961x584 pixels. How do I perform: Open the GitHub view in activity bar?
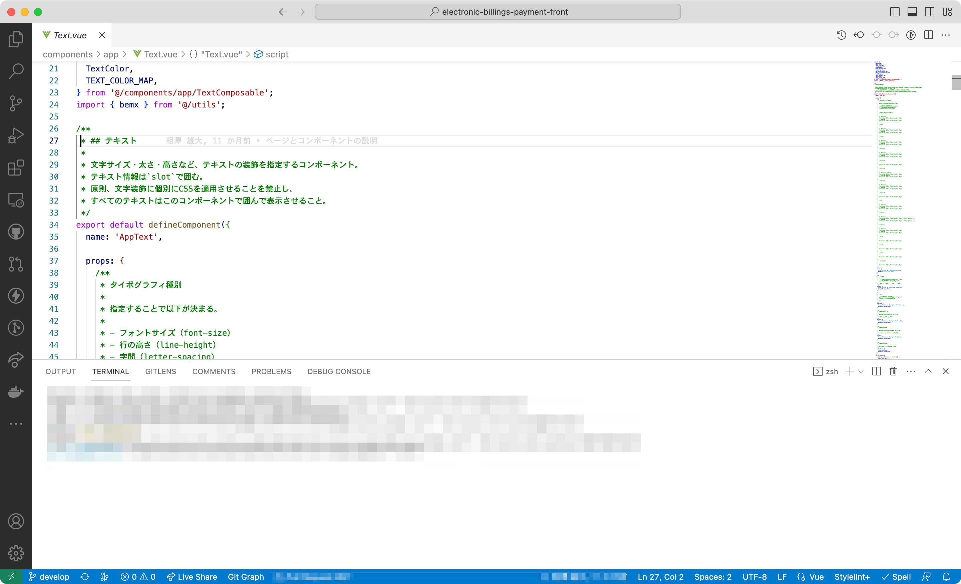[x=16, y=232]
